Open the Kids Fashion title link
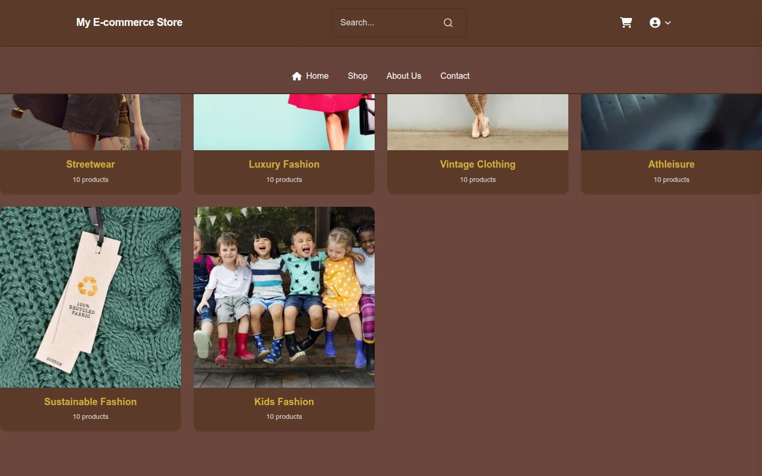 (284, 402)
